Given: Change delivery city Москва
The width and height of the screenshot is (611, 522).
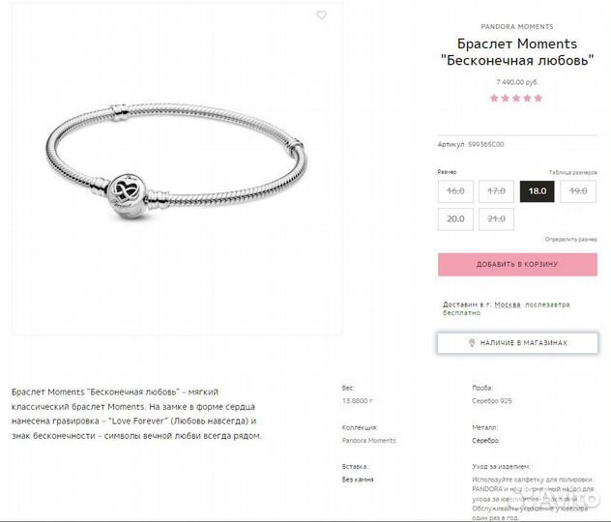Looking at the screenshot, I should 508,304.
